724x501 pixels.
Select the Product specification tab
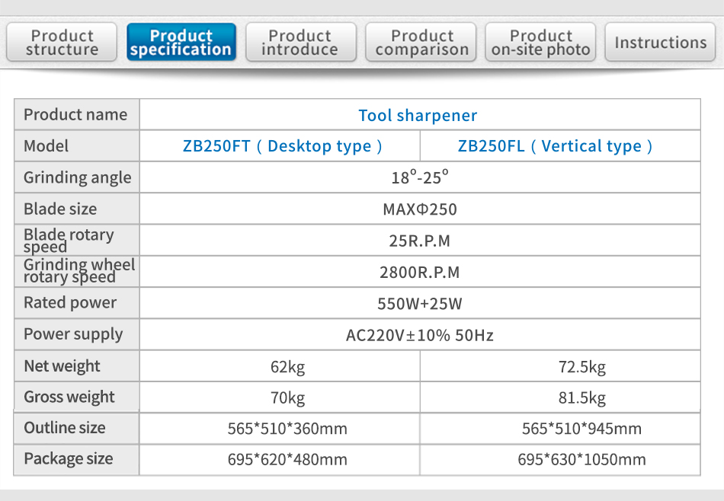point(181,42)
